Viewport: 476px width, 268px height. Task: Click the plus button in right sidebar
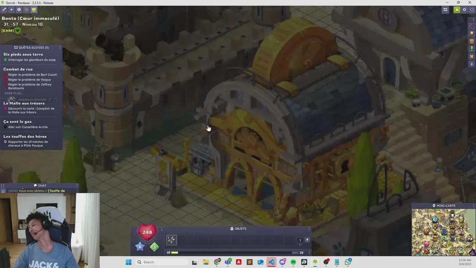[x=472, y=64]
